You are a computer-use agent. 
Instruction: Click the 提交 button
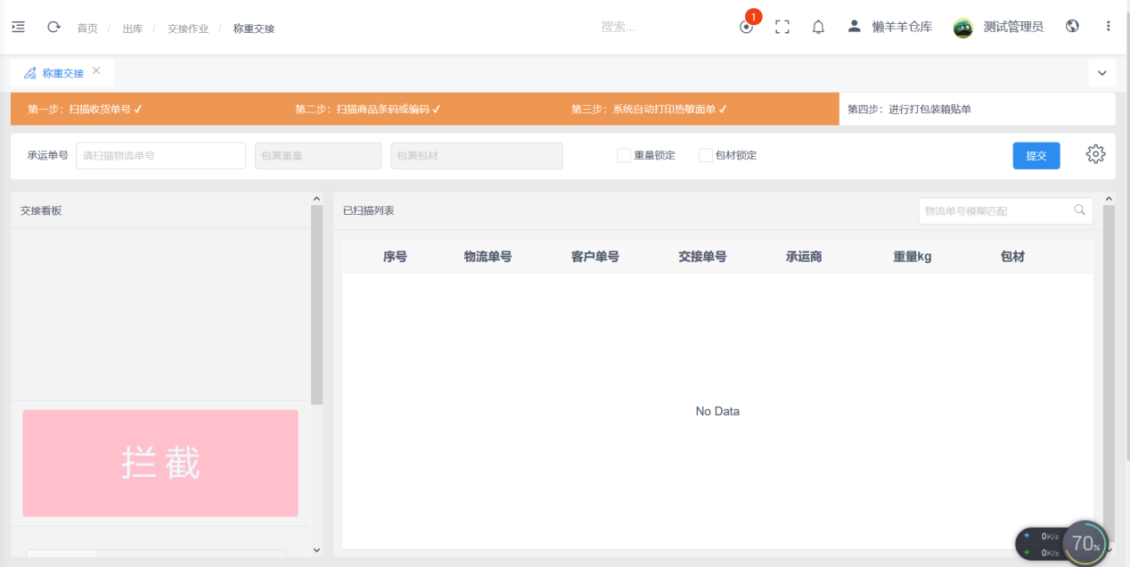(x=1036, y=155)
